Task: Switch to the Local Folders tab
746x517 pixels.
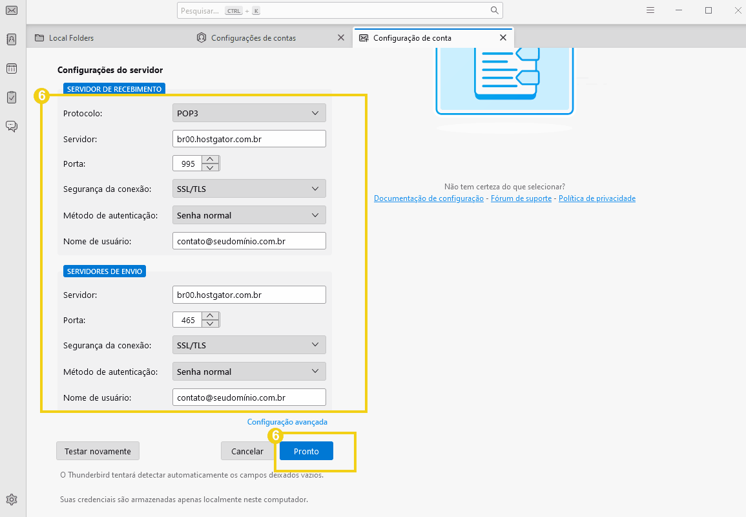Action: 70,37
